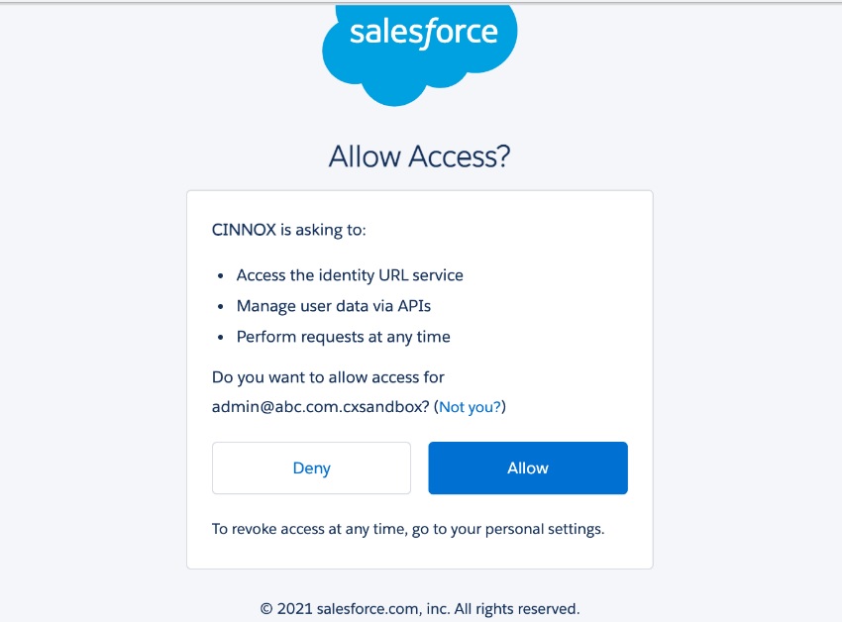
Task: Select the "Perform requests at any time" text
Action: (343, 337)
